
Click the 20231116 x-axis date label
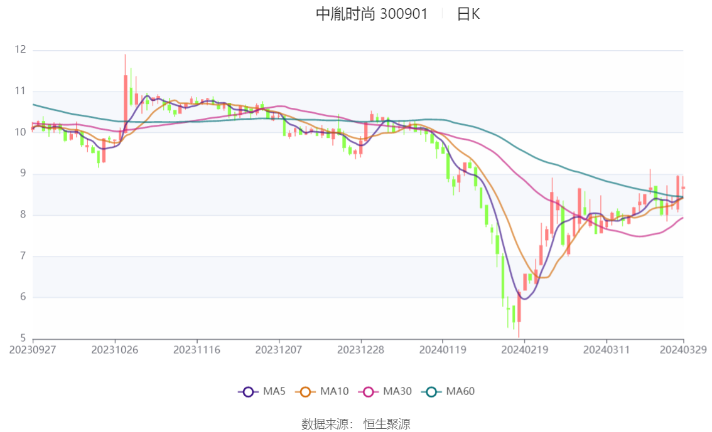click(x=197, y=350)
